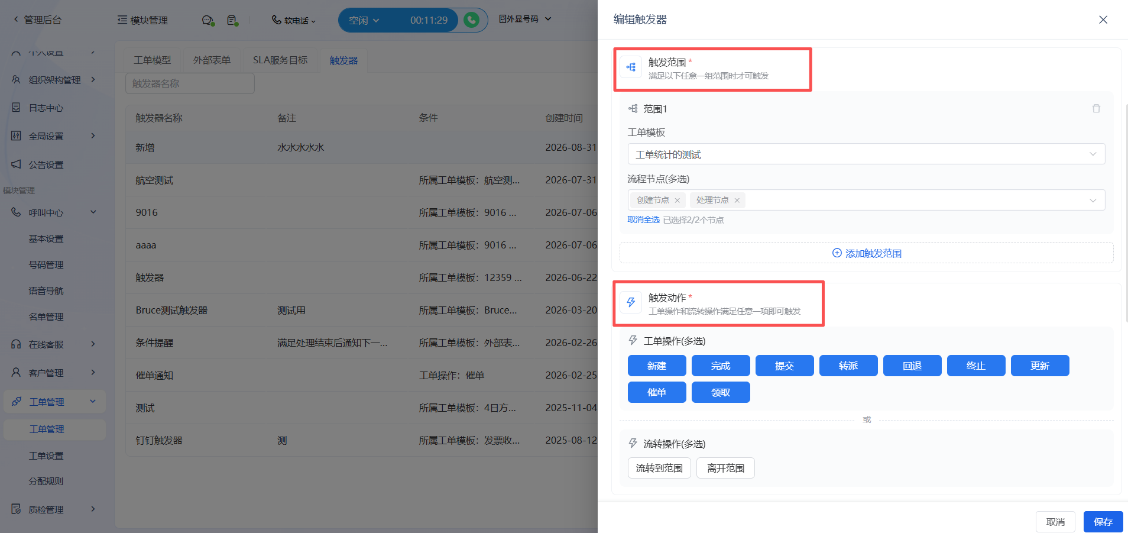Close the 编辑触发器 panel
Viewport: 1128px width, 533px height.
pyautogui.click(x=1103, y=20)
